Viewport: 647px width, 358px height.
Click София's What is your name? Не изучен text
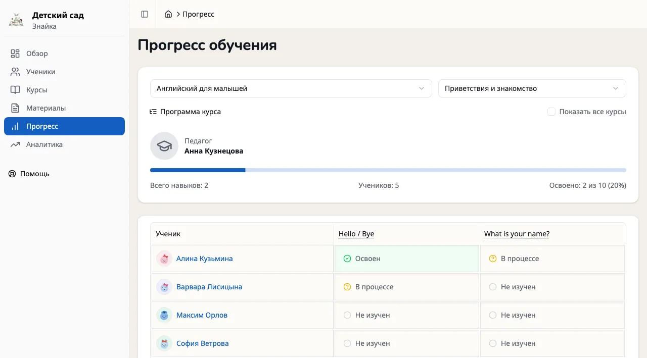coord(518,343)
